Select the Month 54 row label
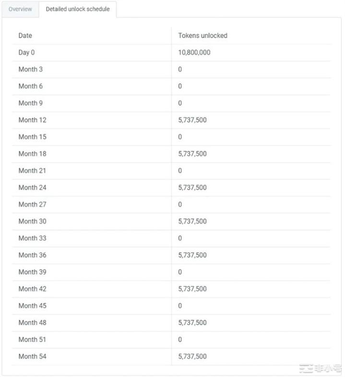This screenshot has height=377, width=345. pos(32,356)
